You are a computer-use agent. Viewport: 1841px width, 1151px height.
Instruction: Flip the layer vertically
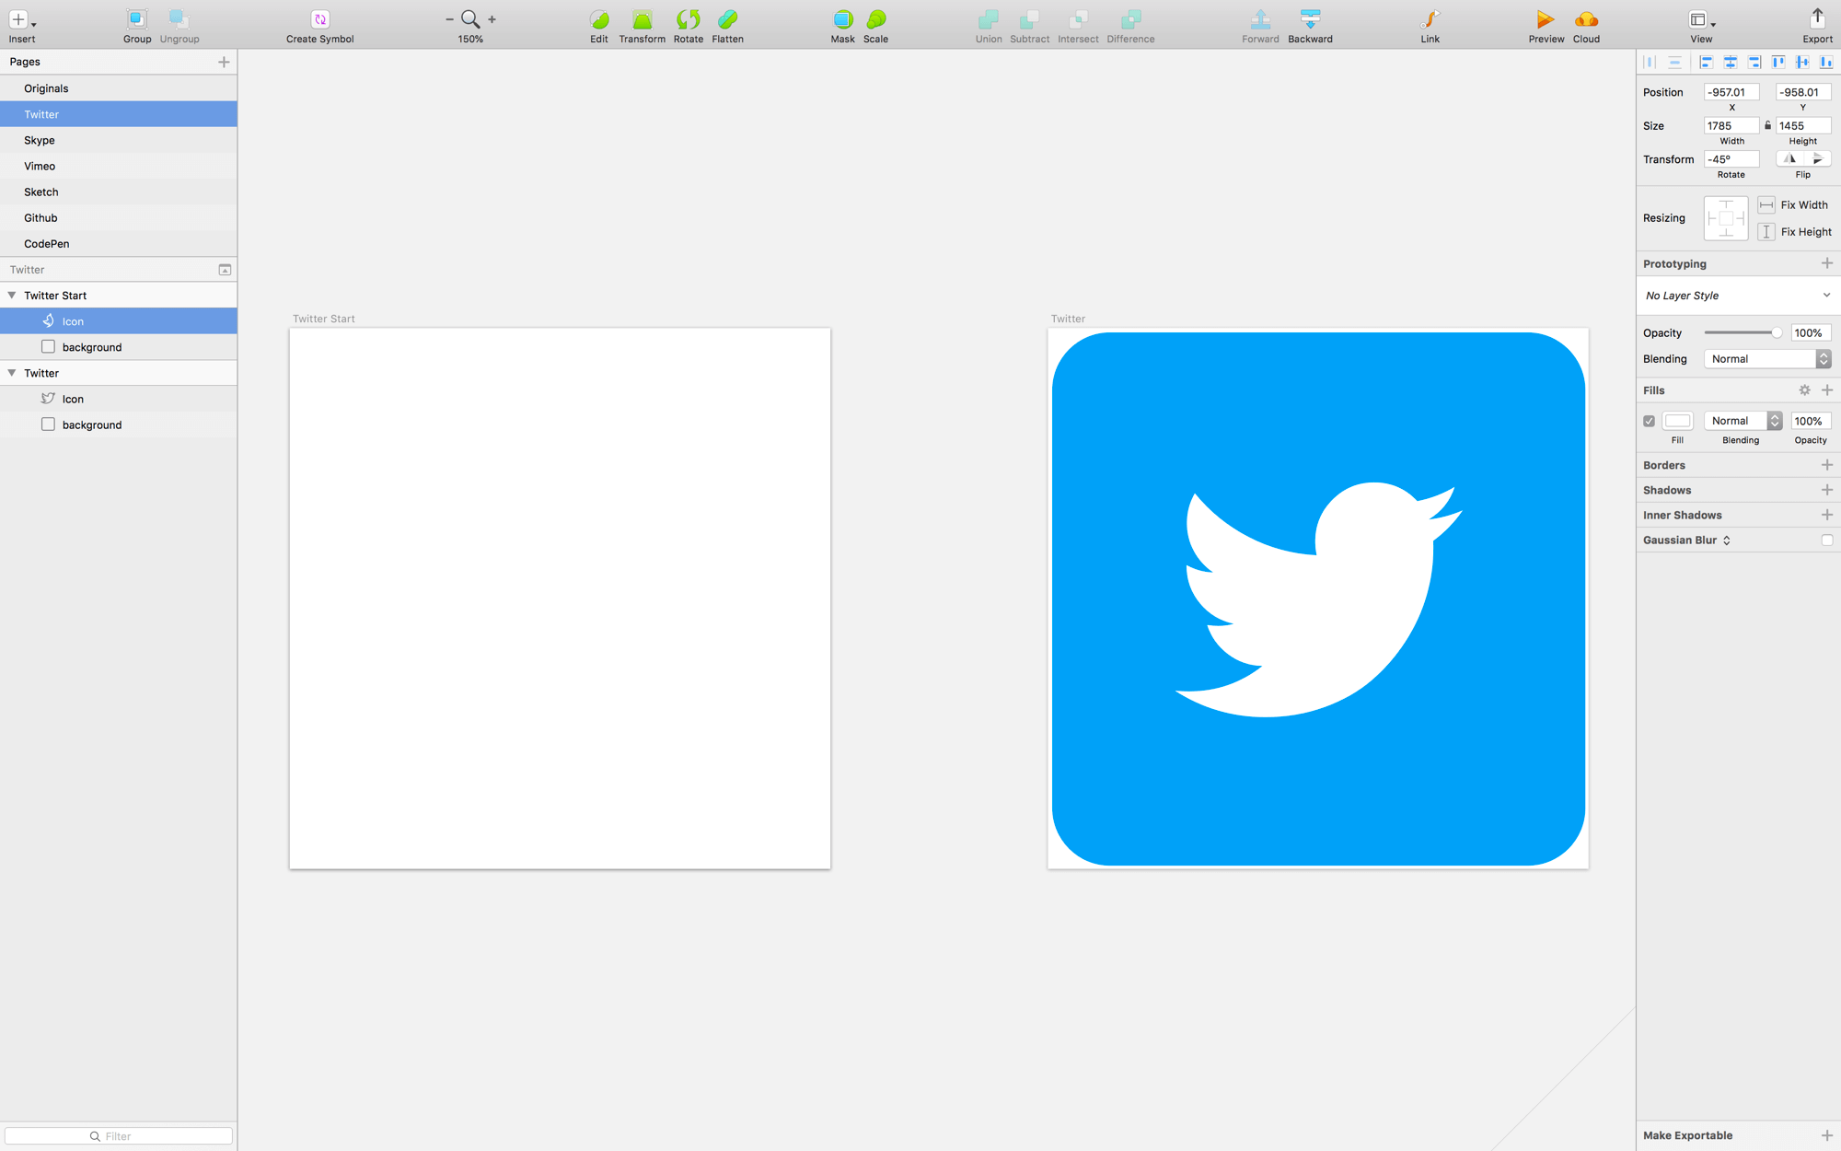coord(1817,159)
